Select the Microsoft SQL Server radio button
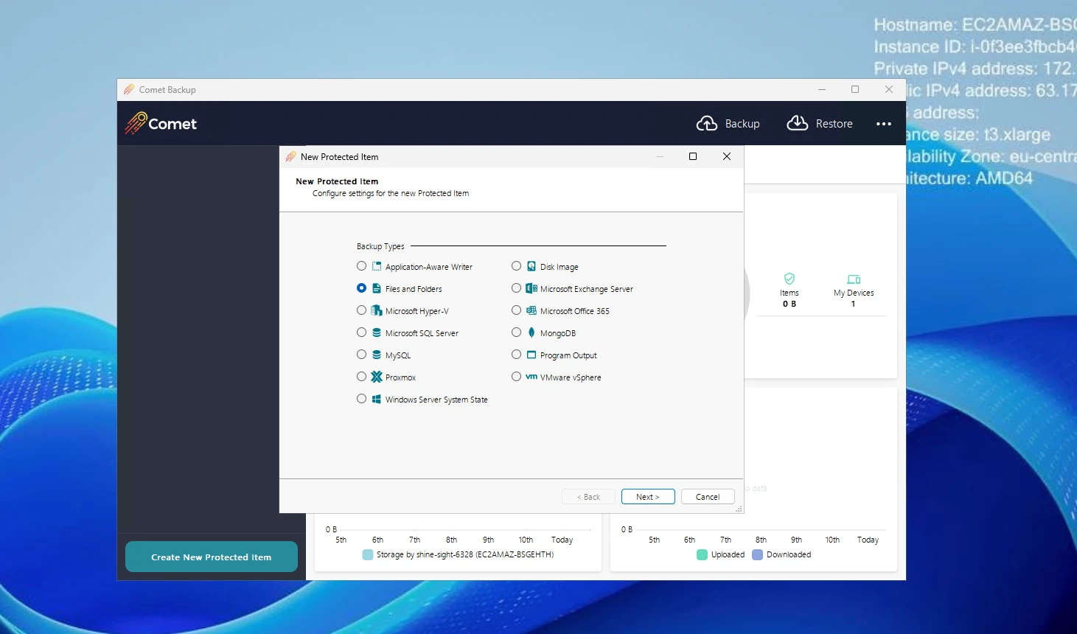 click(x=361, y=332)
